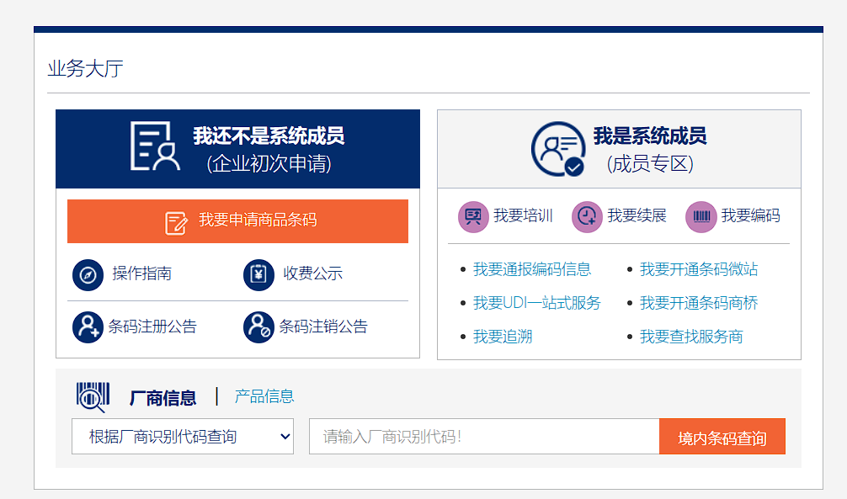
Task: Click the 收费公示 fee icon
Action: (258, 274)
